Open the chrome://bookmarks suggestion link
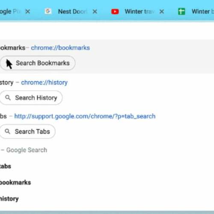Screen dimensions: 214x214 (60, 48)
